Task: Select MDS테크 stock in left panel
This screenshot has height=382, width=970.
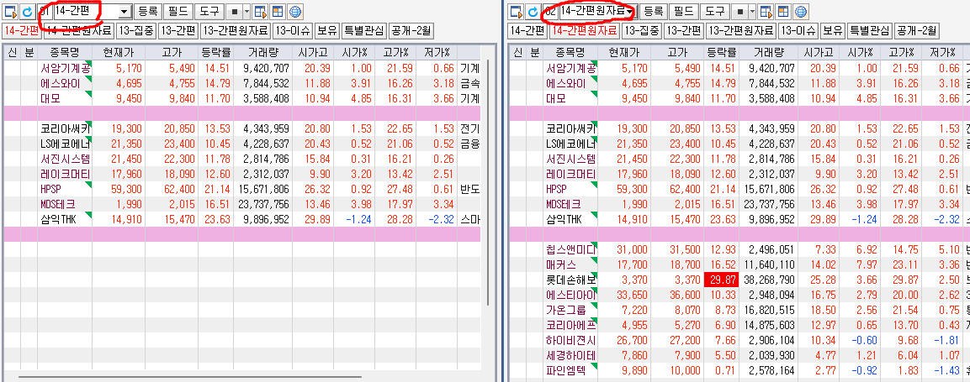Action: [x=64, y=204]
